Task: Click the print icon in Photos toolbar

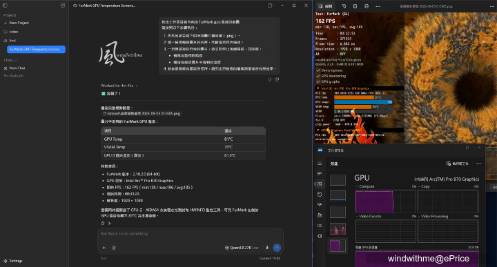Action: click(x=367, y=6)
